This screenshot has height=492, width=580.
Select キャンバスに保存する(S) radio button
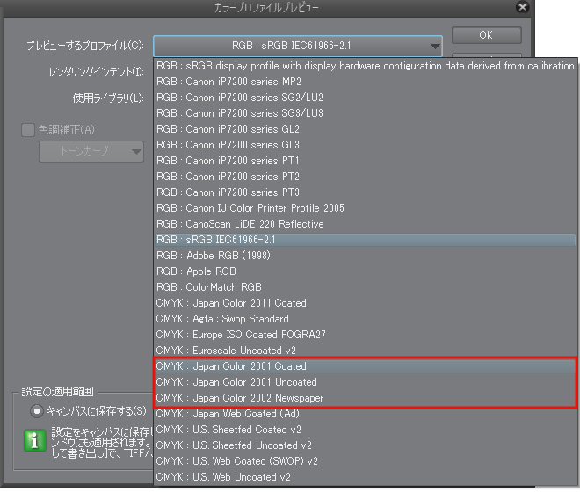point(37,411)
